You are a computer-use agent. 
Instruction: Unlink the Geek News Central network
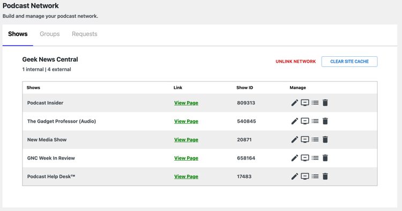(295, 62)
